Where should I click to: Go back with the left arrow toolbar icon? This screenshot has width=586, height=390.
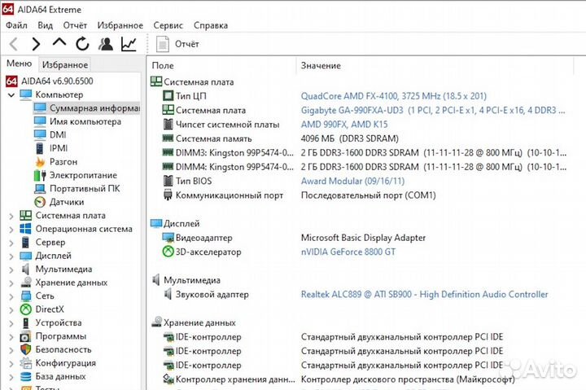[14, 44]
